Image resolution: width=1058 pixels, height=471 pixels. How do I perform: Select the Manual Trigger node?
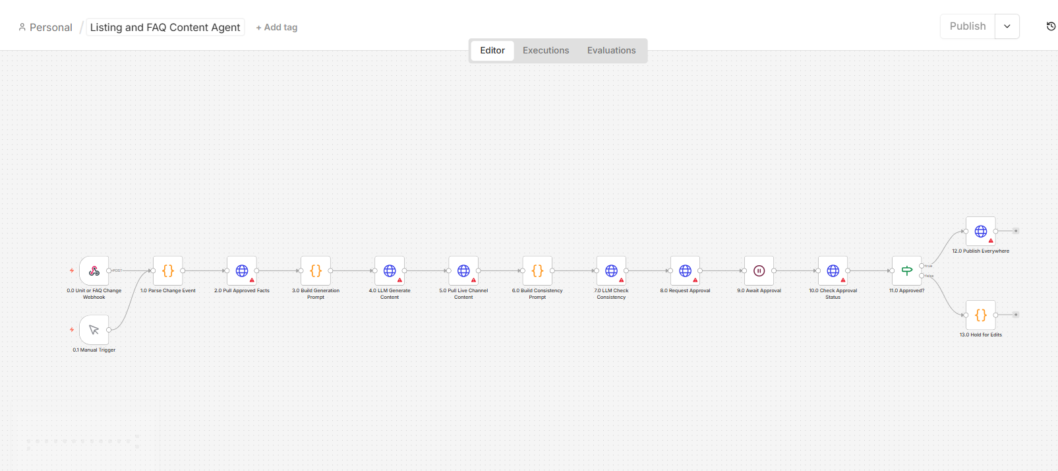click(x=94, y=330)
